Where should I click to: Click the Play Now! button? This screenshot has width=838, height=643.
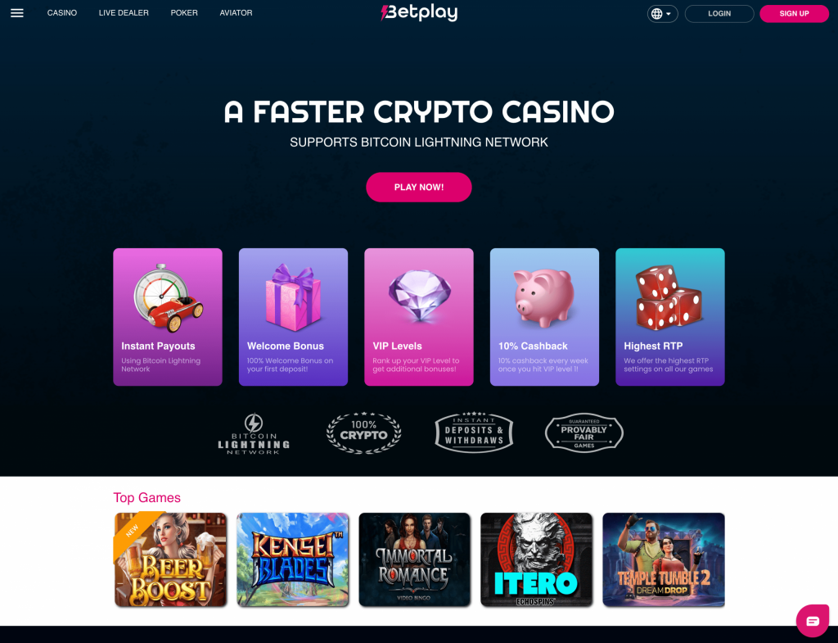tap(419, 188)
